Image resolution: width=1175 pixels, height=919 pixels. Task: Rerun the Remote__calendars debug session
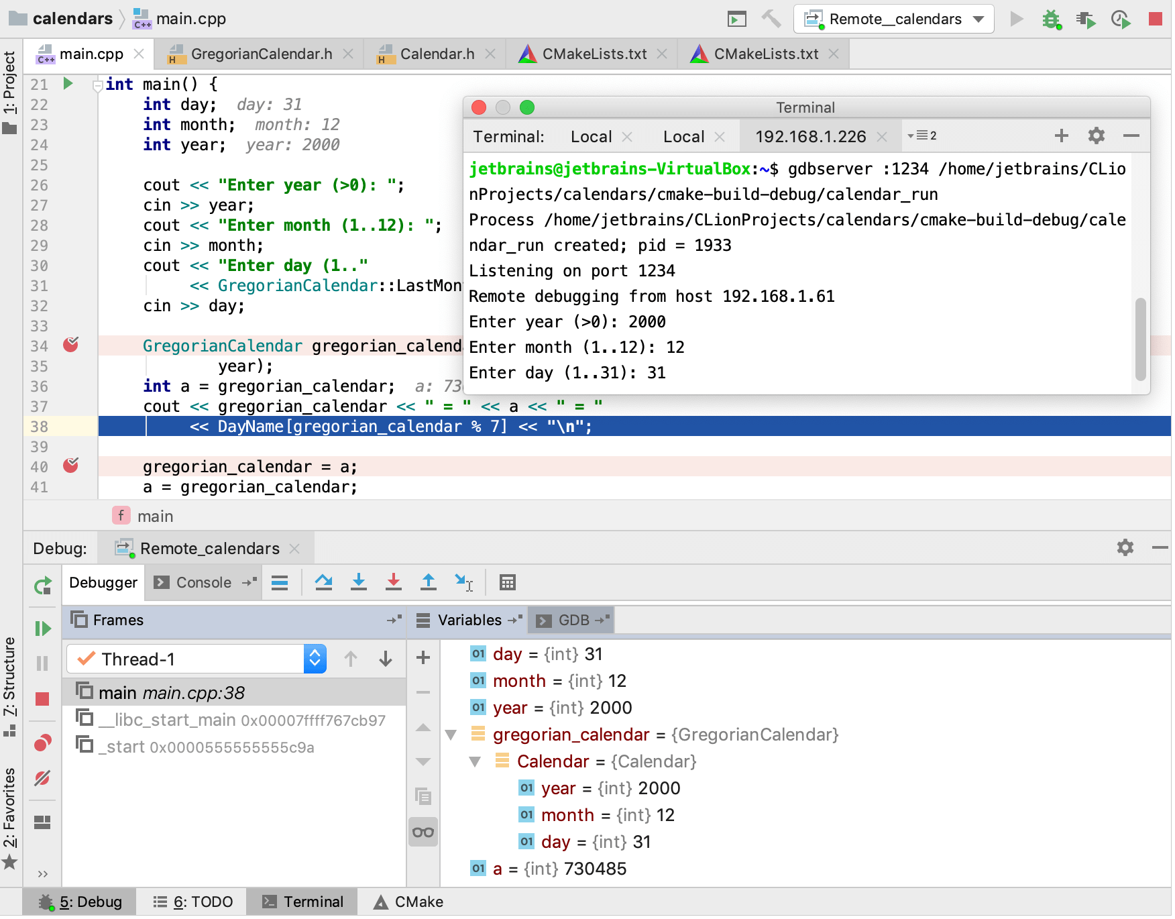42,586
